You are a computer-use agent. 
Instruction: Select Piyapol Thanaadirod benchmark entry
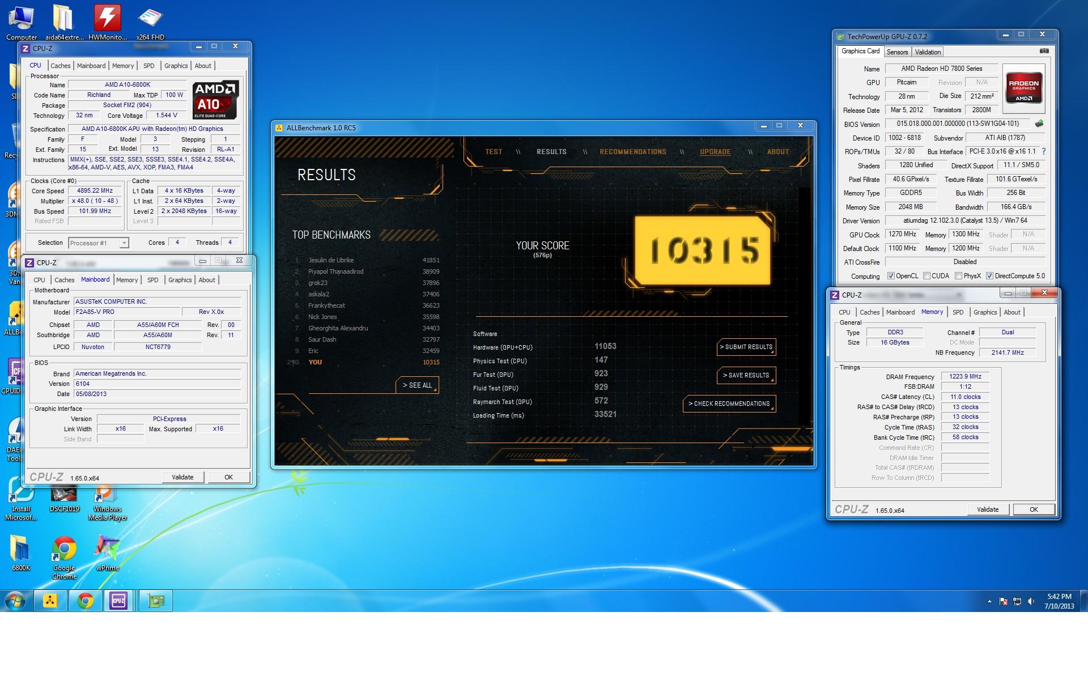tap(366, 271)
